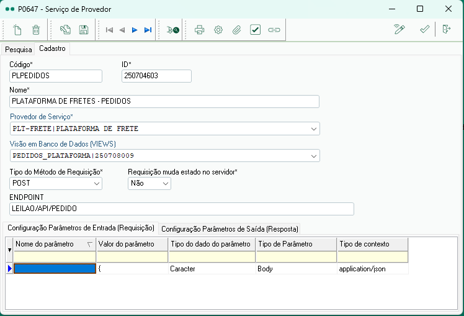Click the binoculars search icon
The height and width of the screenshot is (316, 464).
click(x=173, y=30)
